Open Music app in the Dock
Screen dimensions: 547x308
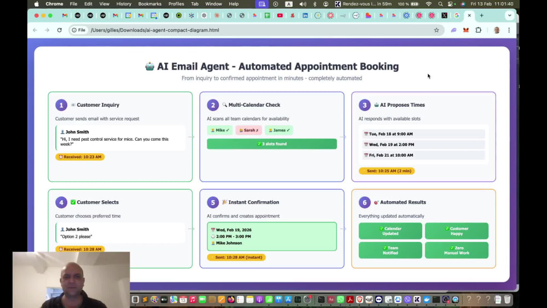click(x=193, y=299)
